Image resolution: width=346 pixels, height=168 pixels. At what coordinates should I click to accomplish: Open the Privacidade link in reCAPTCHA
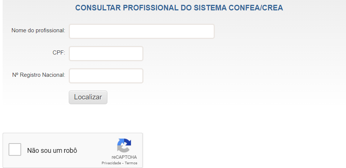[x=111, y=163]
